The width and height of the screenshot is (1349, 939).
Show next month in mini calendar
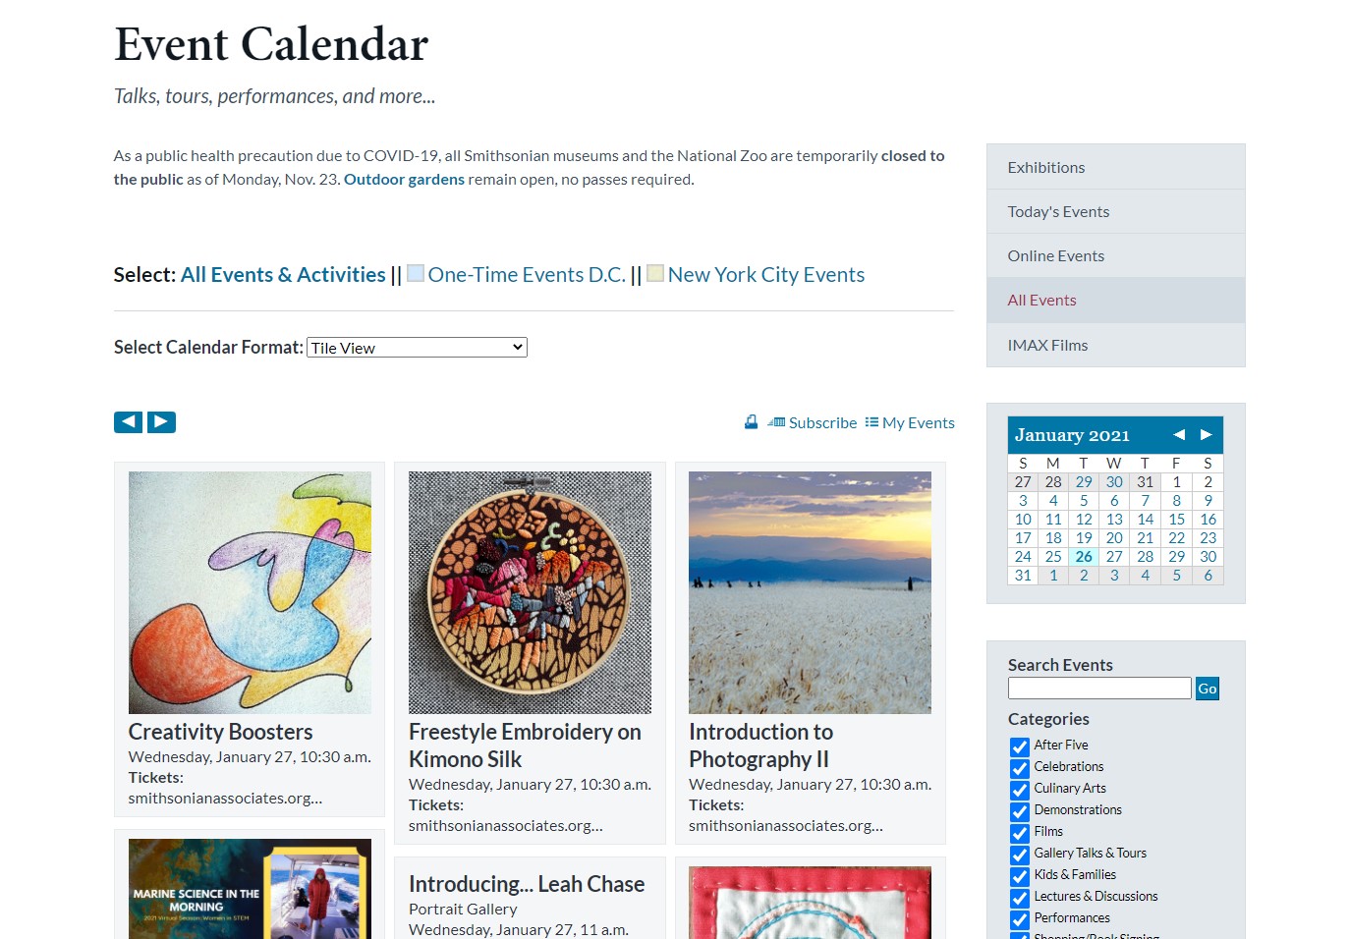point(1206,434)
